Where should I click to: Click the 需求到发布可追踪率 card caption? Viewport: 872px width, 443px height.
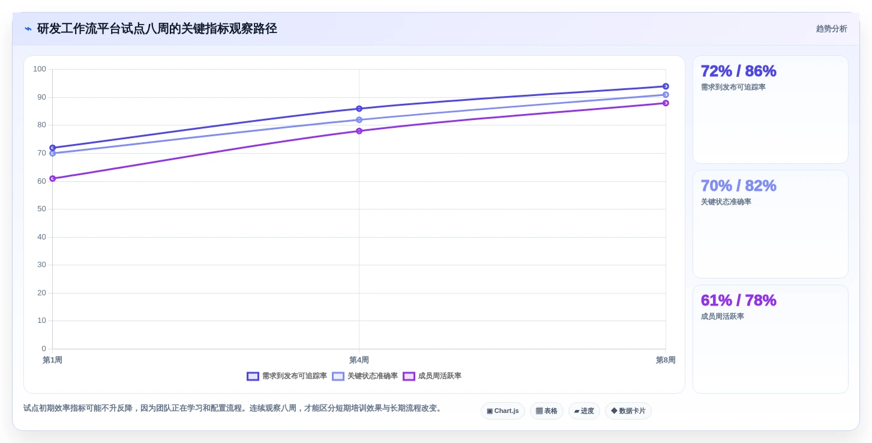pos(733,87)
